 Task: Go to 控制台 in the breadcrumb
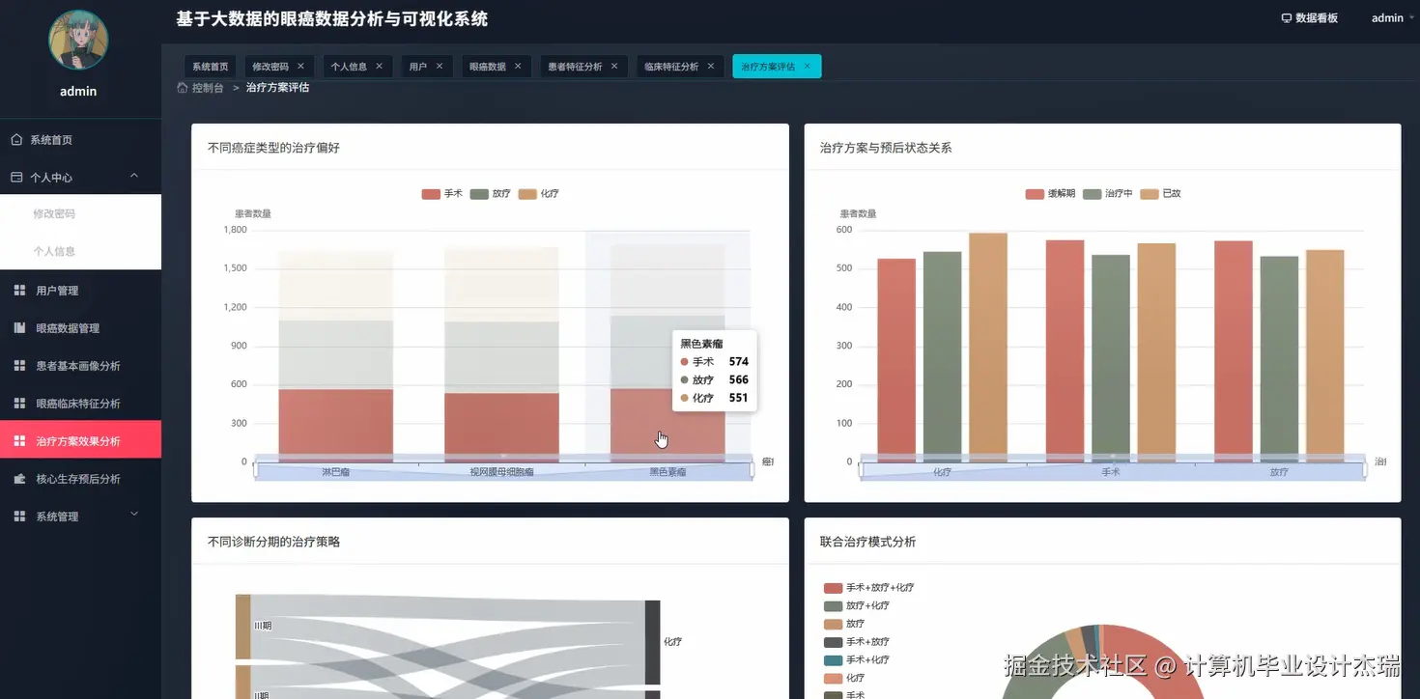[x=208, y=88]
